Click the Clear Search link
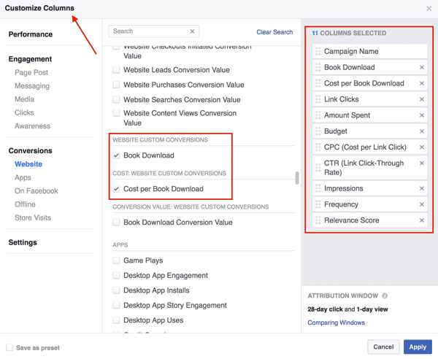The width and height of the screenshot is (438, 359). click(274, 32)
